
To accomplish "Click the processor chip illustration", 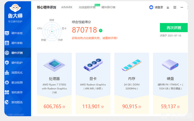I will point(54,65).
